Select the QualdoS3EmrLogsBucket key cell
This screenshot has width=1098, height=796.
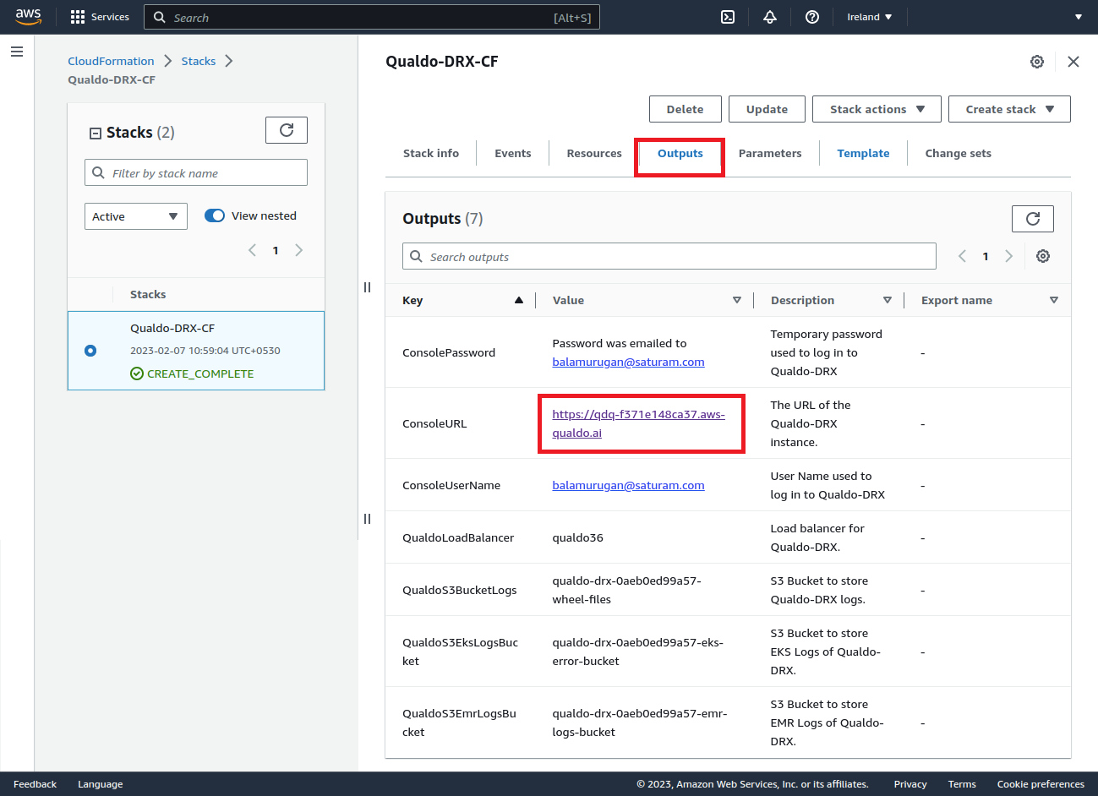coord(459,722)
